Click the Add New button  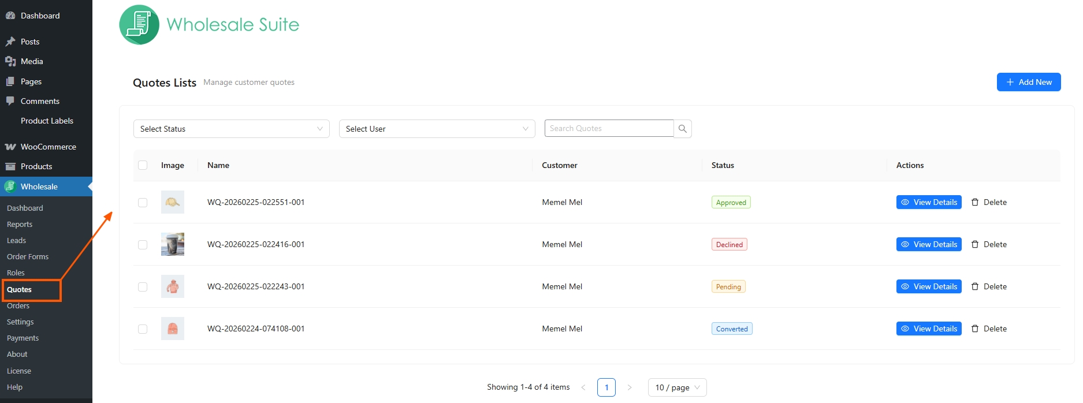click(x=1028, y=82)
